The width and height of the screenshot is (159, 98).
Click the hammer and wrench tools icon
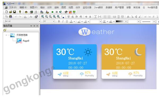point(66,12)
